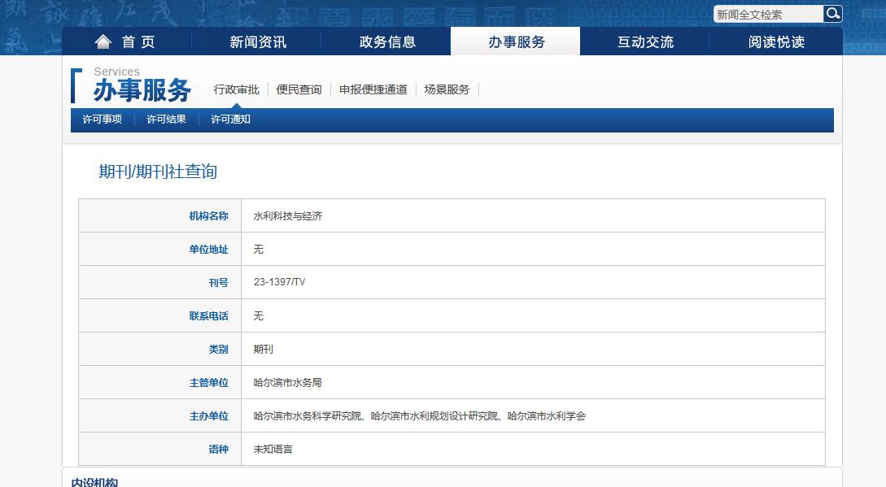Viewport: 886px width, 487px height.
Task: Open the 场景服务 submenu item
Action: 447,89
